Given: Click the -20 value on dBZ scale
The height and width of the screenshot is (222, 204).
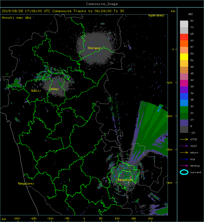Looking at the screenshot, I should tap(193, 133).
